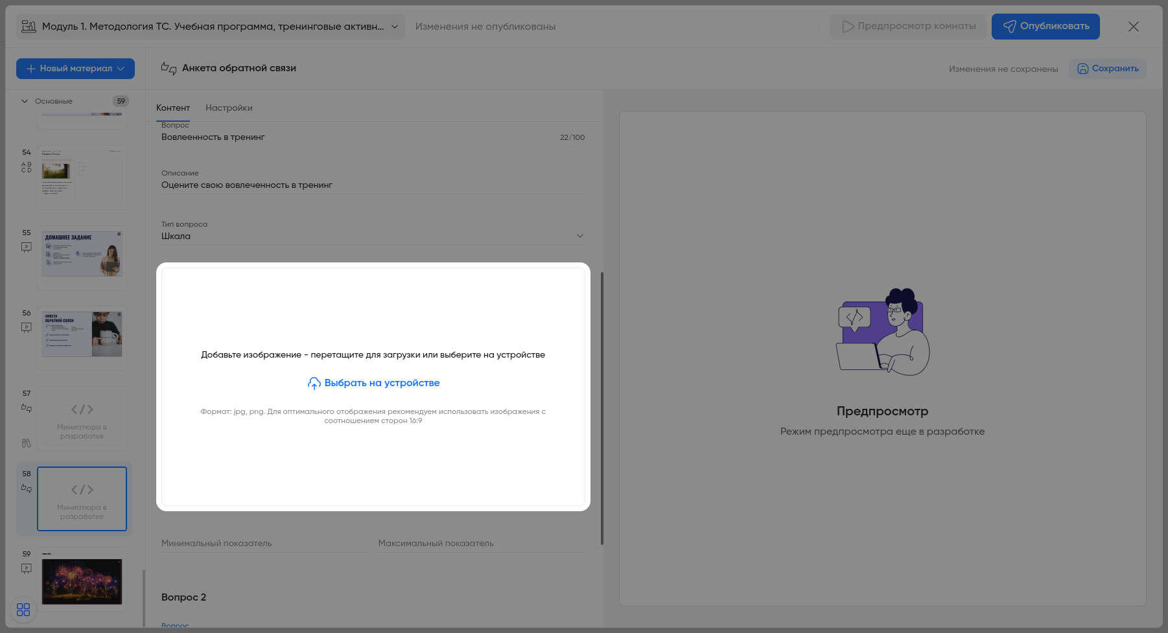The image size is (1168, 633).
Task: Click 'Выбрать на устройстве' upload link
Action: coord(382,383)
